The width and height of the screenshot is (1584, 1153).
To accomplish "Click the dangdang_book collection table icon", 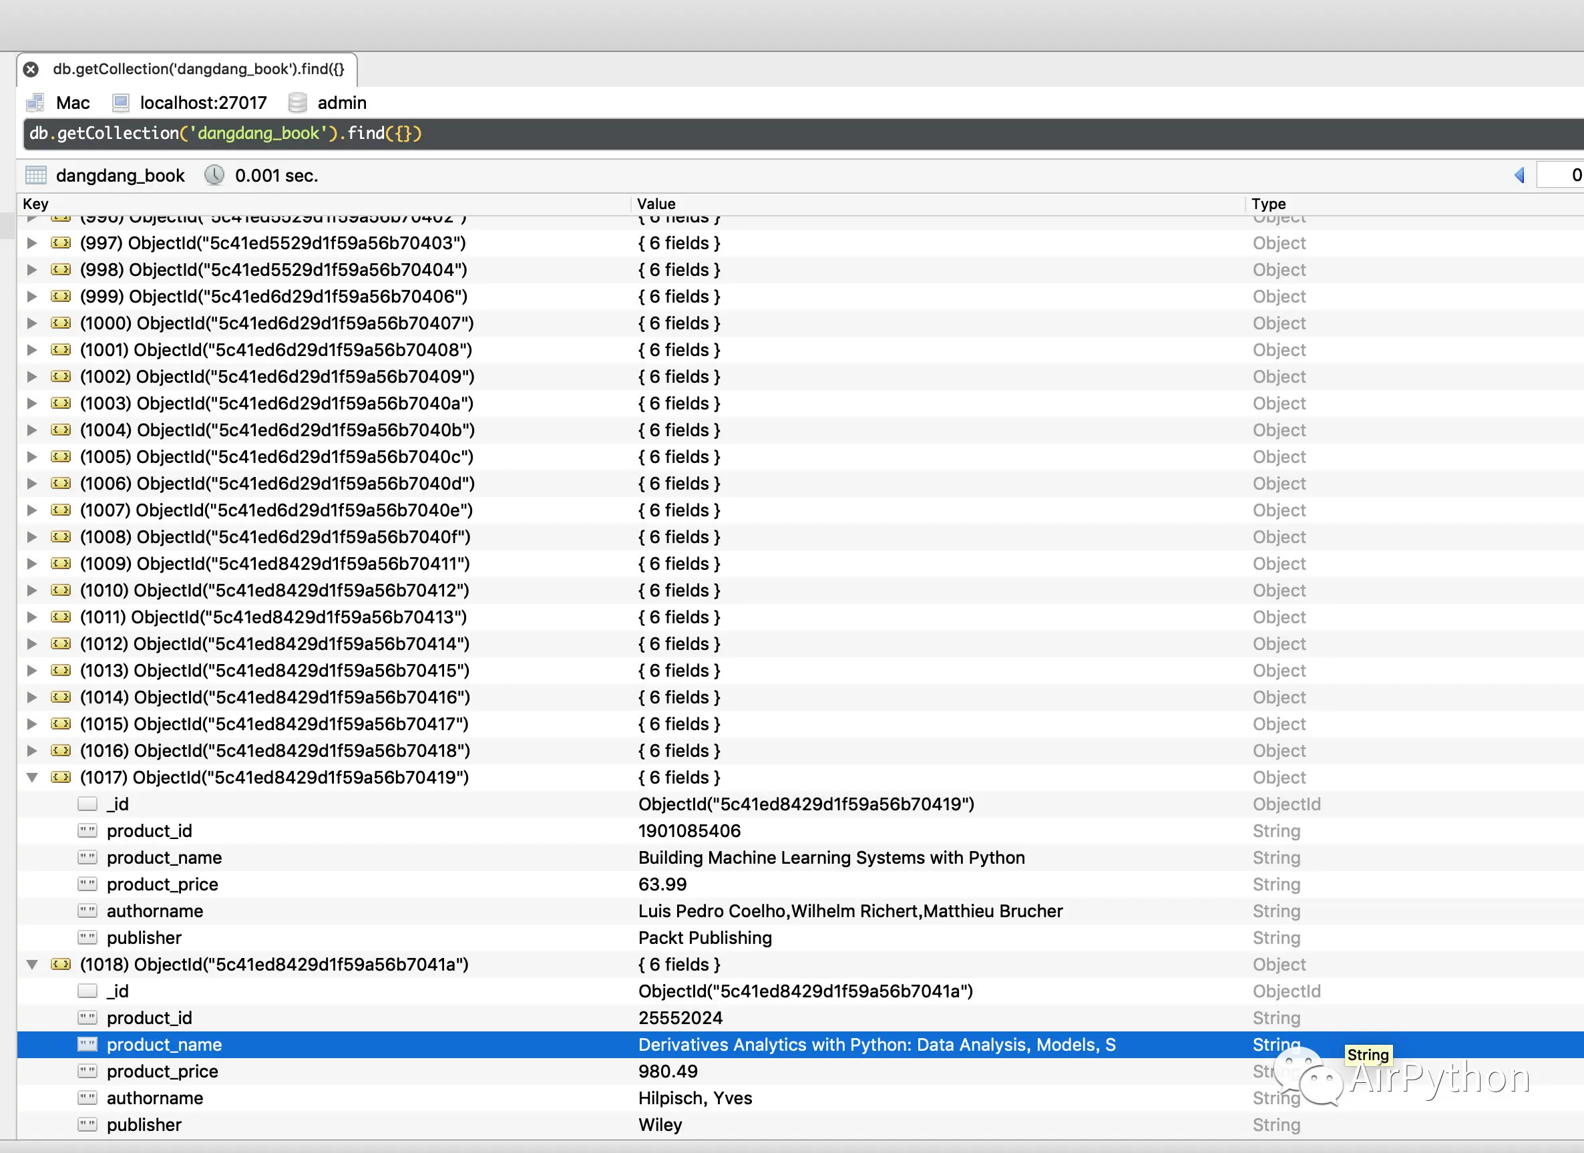I will coord(35,175).
